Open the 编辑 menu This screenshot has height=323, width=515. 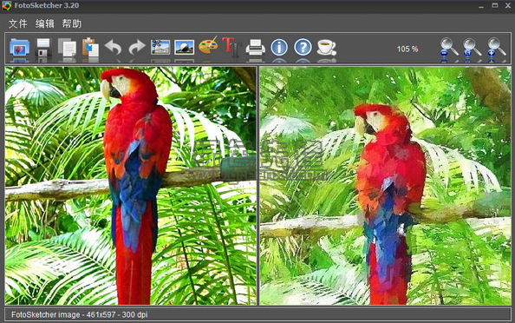45,23
